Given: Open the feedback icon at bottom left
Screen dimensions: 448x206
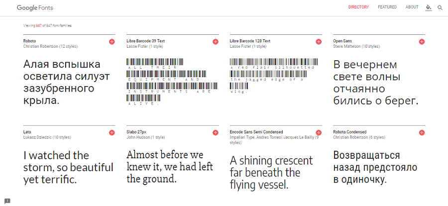Looking at the screenshot, I should [7, 201].
